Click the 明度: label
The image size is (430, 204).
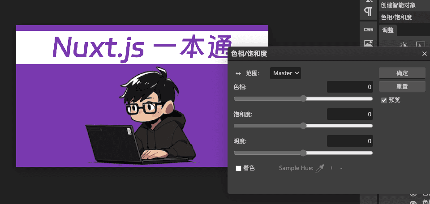click(x=240, y=141)
